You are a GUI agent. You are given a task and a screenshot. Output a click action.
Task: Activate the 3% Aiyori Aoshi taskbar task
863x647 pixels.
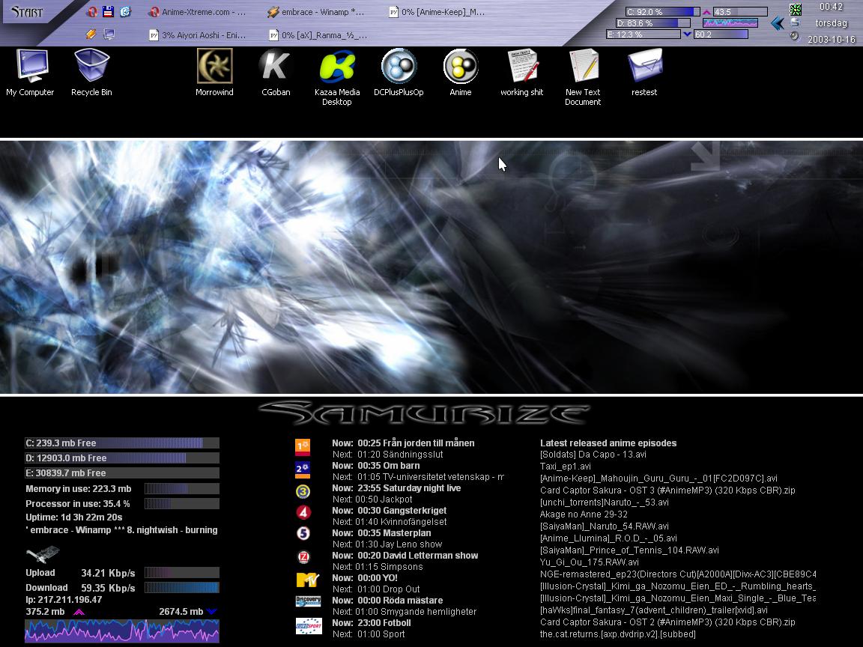click(x=197, y=35)
